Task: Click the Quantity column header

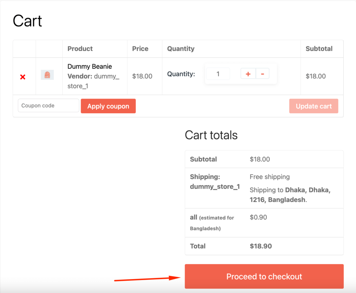Action: coord(181,49)
